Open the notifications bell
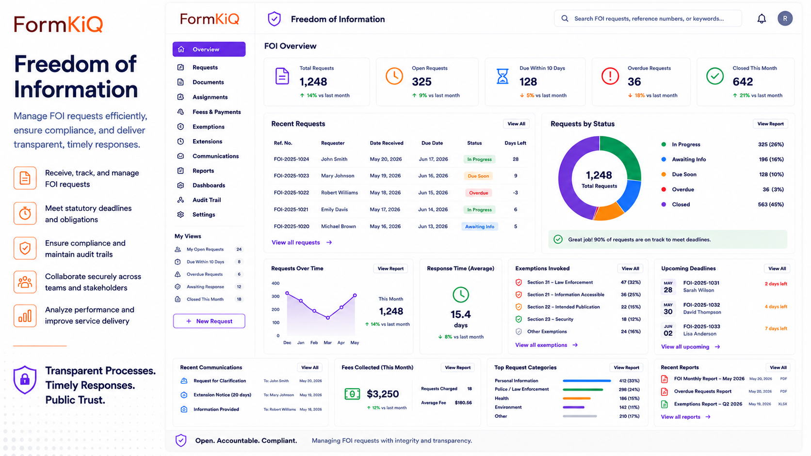Image resolution: width=811 pixels, height=456 pixels. tap(762, 19)
